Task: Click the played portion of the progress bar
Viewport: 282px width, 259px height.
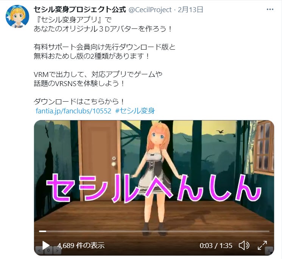Action: pos(42,231)
